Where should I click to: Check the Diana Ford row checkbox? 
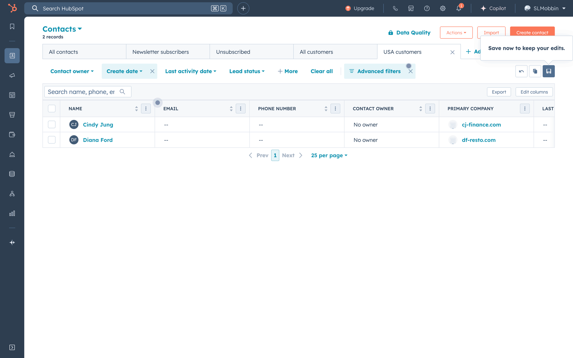52,140
